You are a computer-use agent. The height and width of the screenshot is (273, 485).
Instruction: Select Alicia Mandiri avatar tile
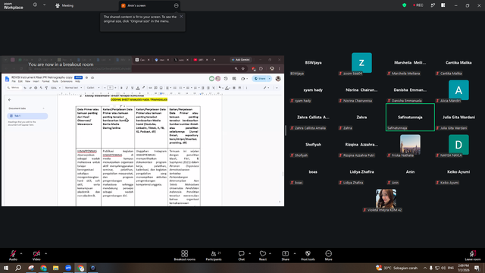458,90
